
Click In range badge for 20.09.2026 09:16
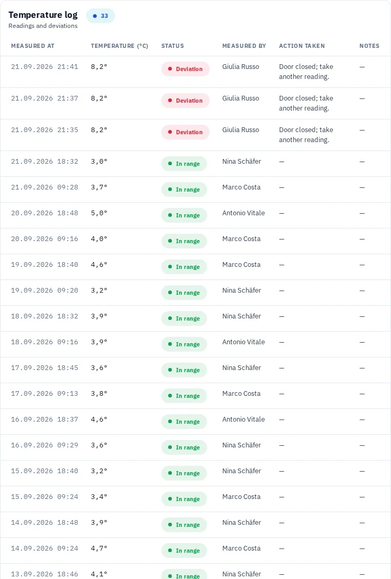point(184,241)
